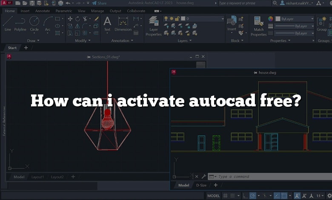Open the Layer Properties manager

(x=154, y=26)
